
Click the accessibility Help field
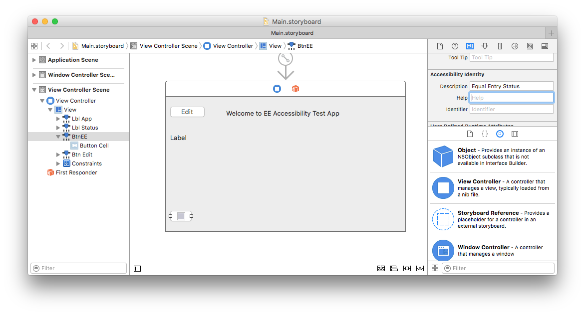[x=511, y=98]
